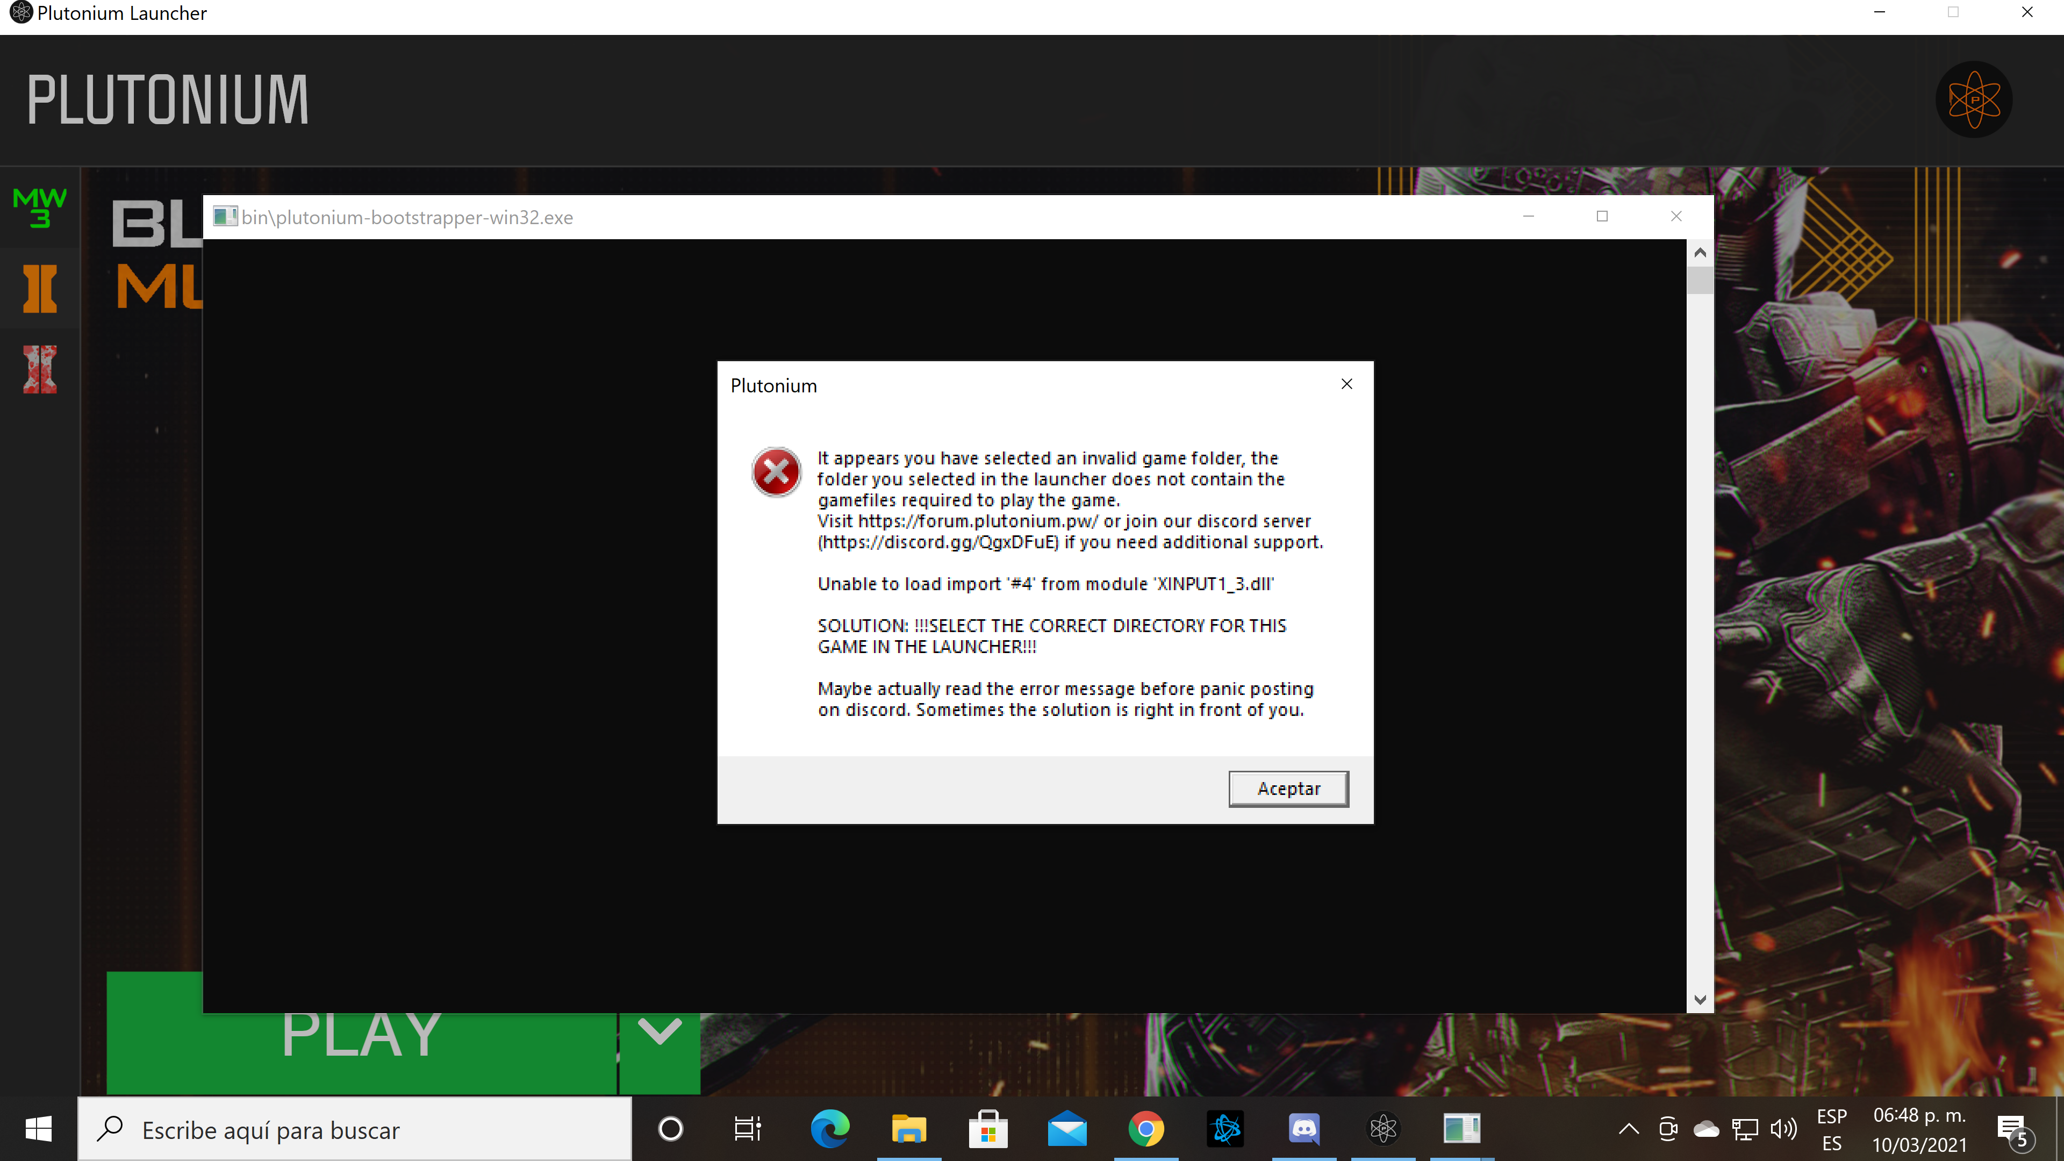Close the plutonium-bootstrapper console window

1675,216
